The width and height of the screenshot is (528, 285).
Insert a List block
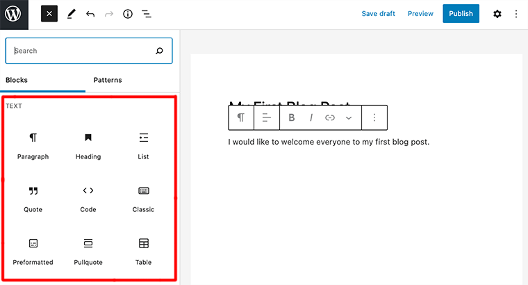click(x=144, y=145)
